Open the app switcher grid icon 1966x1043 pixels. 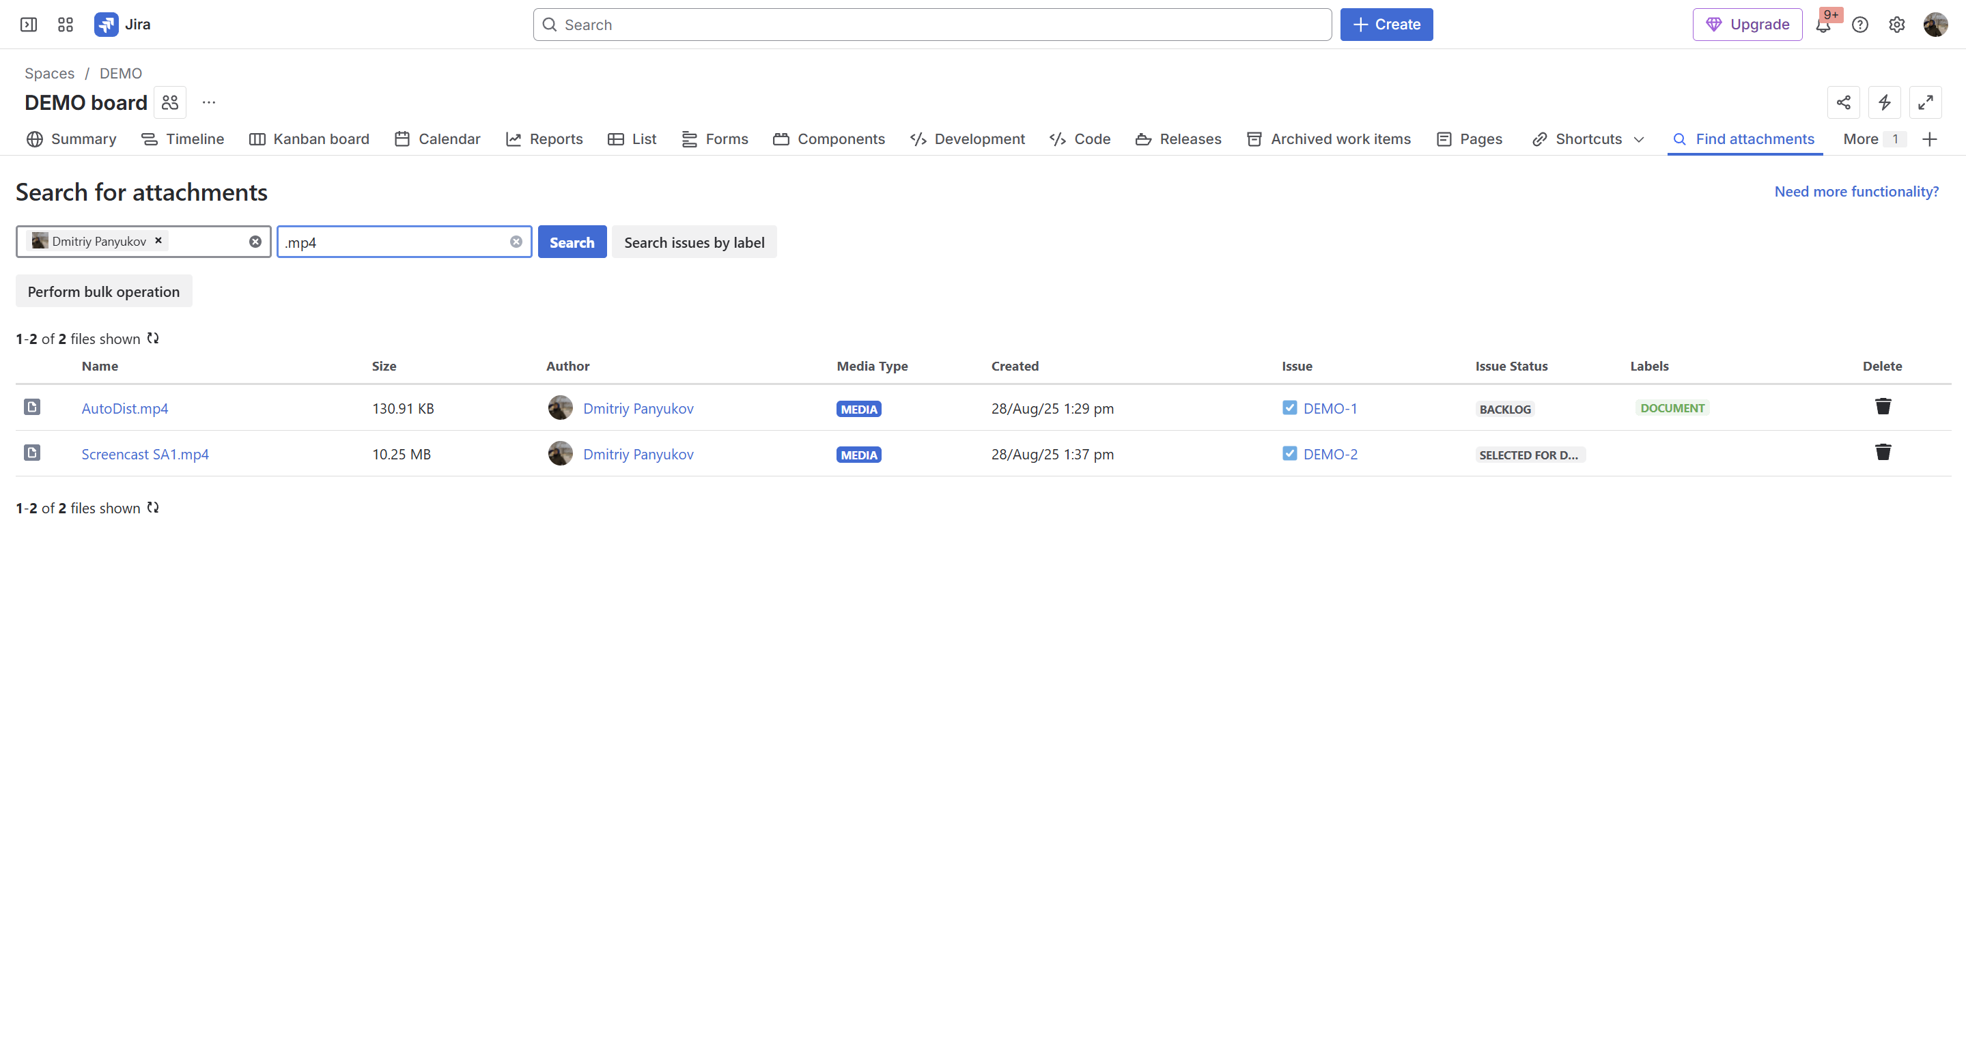[x=66, y=25]
